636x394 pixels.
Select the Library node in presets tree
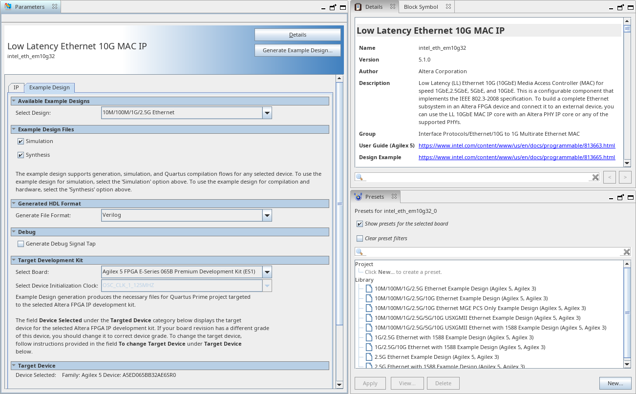[x=364, y=280]
